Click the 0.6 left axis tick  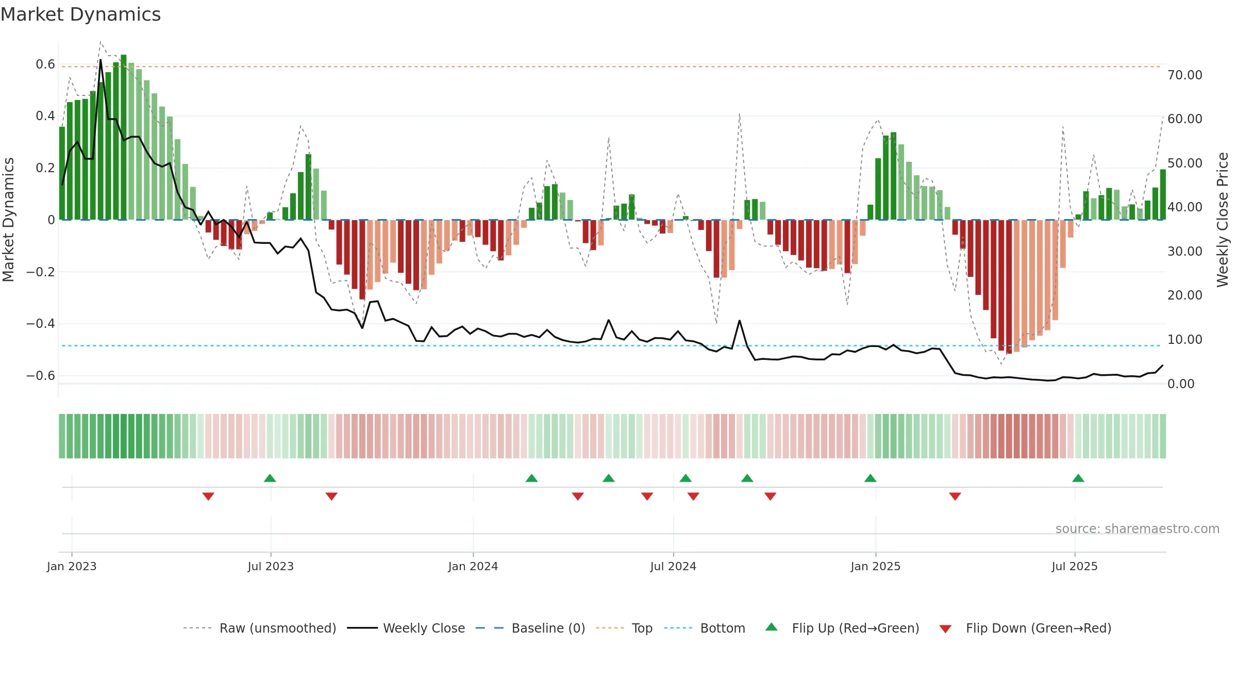coord(45,64)
